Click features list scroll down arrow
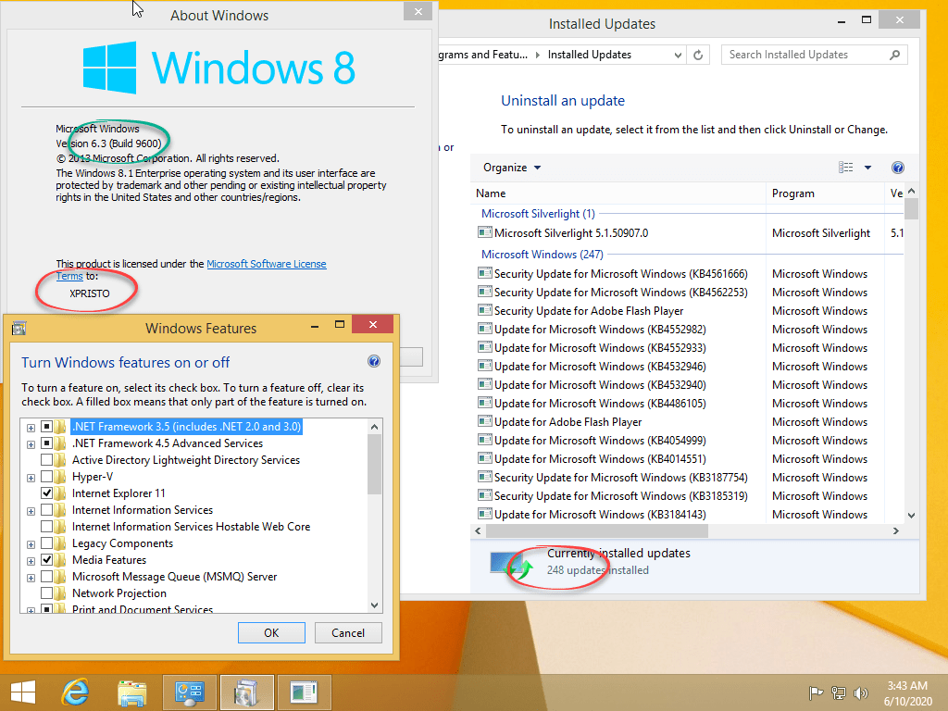Screen dimensions: 948x711 click(374, 605)
